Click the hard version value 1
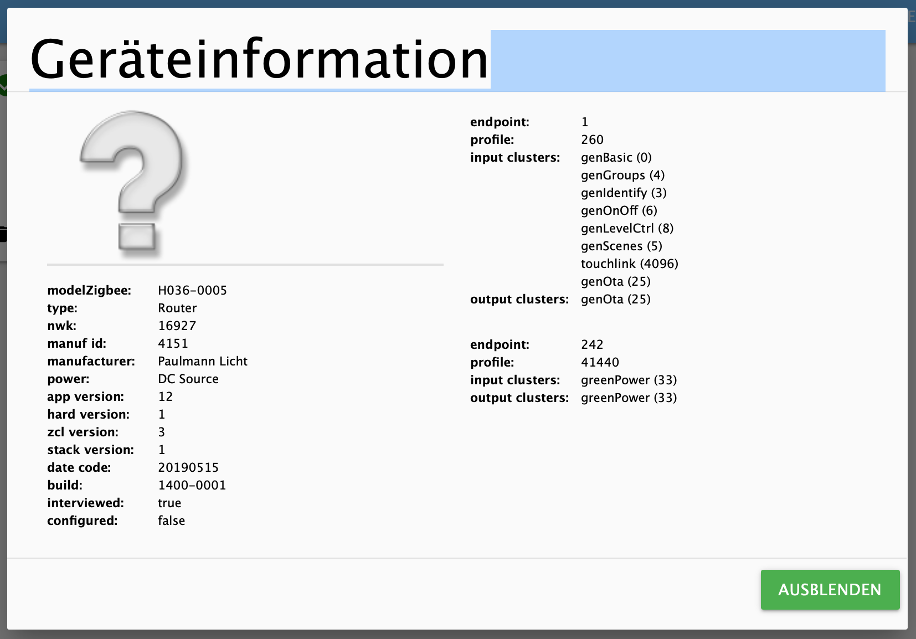Viewport: 916px width, 639px height. (x=162, y=414)
